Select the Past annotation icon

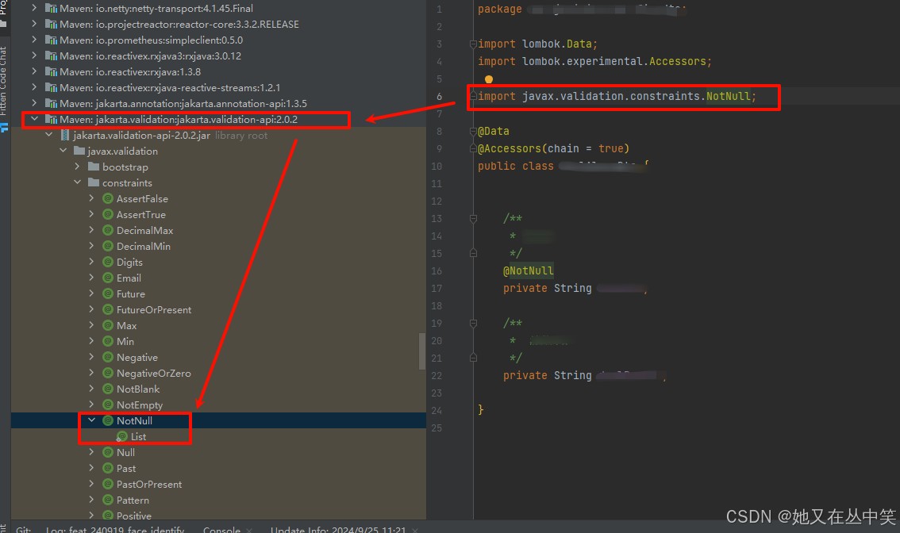(x=107, y=468)
